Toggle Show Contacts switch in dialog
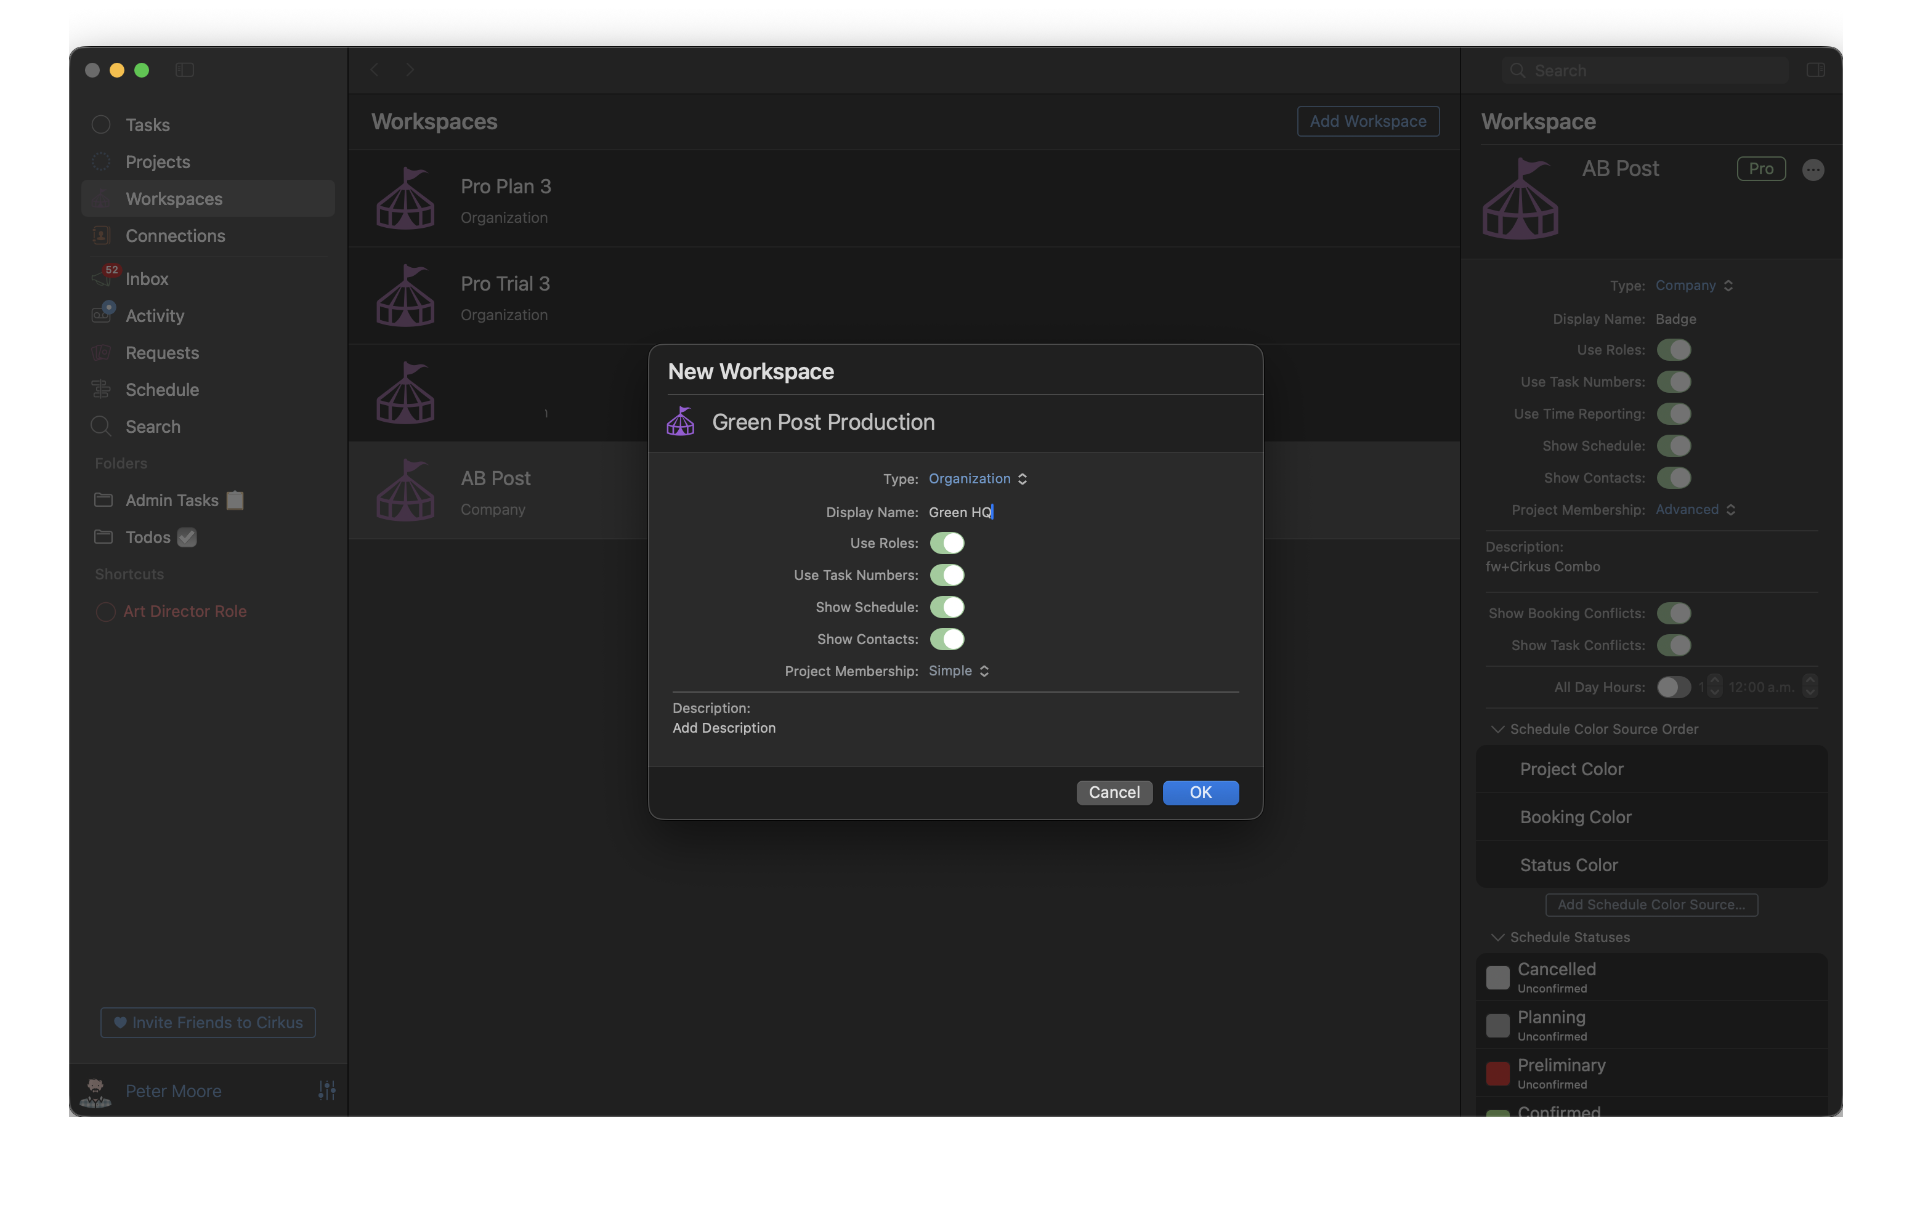The height and width of the screenshot is (1208, 1912). 947,639
